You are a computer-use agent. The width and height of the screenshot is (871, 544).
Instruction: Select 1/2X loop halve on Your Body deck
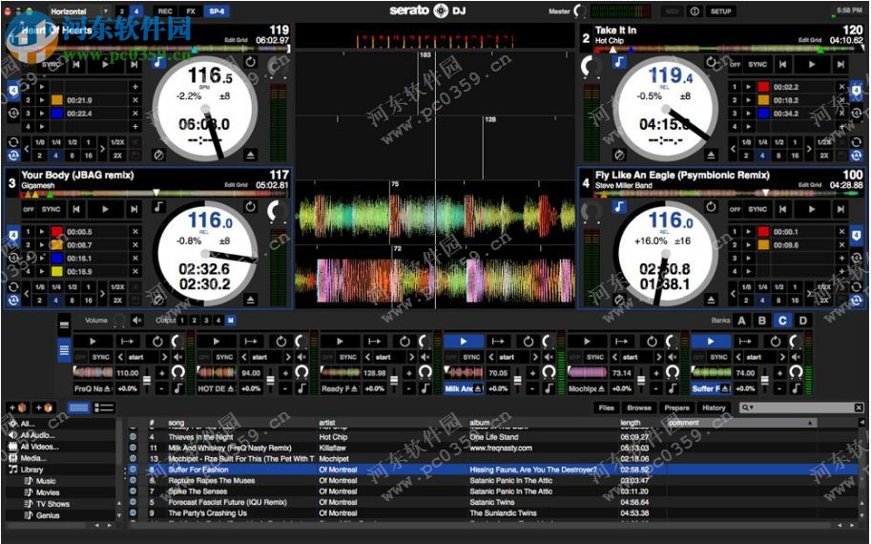tap(117, 286)
